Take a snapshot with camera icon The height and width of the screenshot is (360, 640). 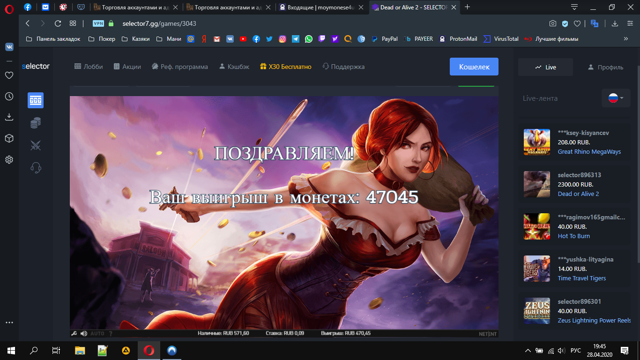(x=553, y=23)
